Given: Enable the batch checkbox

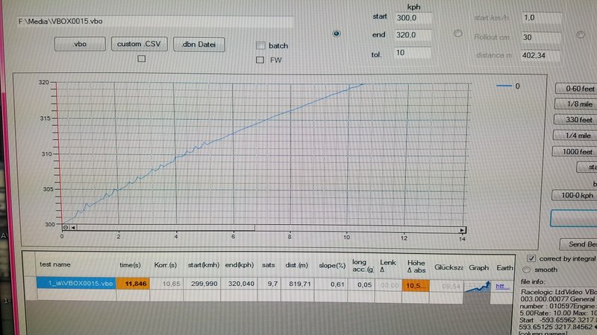Looking at the screenshot, I should click(x=261, y=45).
